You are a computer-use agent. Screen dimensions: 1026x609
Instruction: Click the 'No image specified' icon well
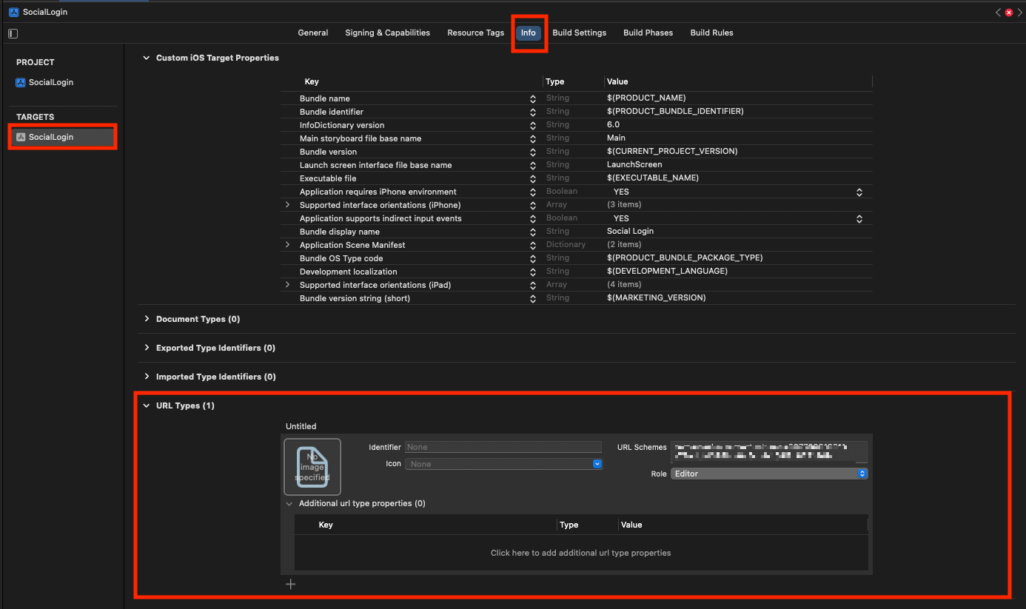pyautogui.click(x=312, y=467)
